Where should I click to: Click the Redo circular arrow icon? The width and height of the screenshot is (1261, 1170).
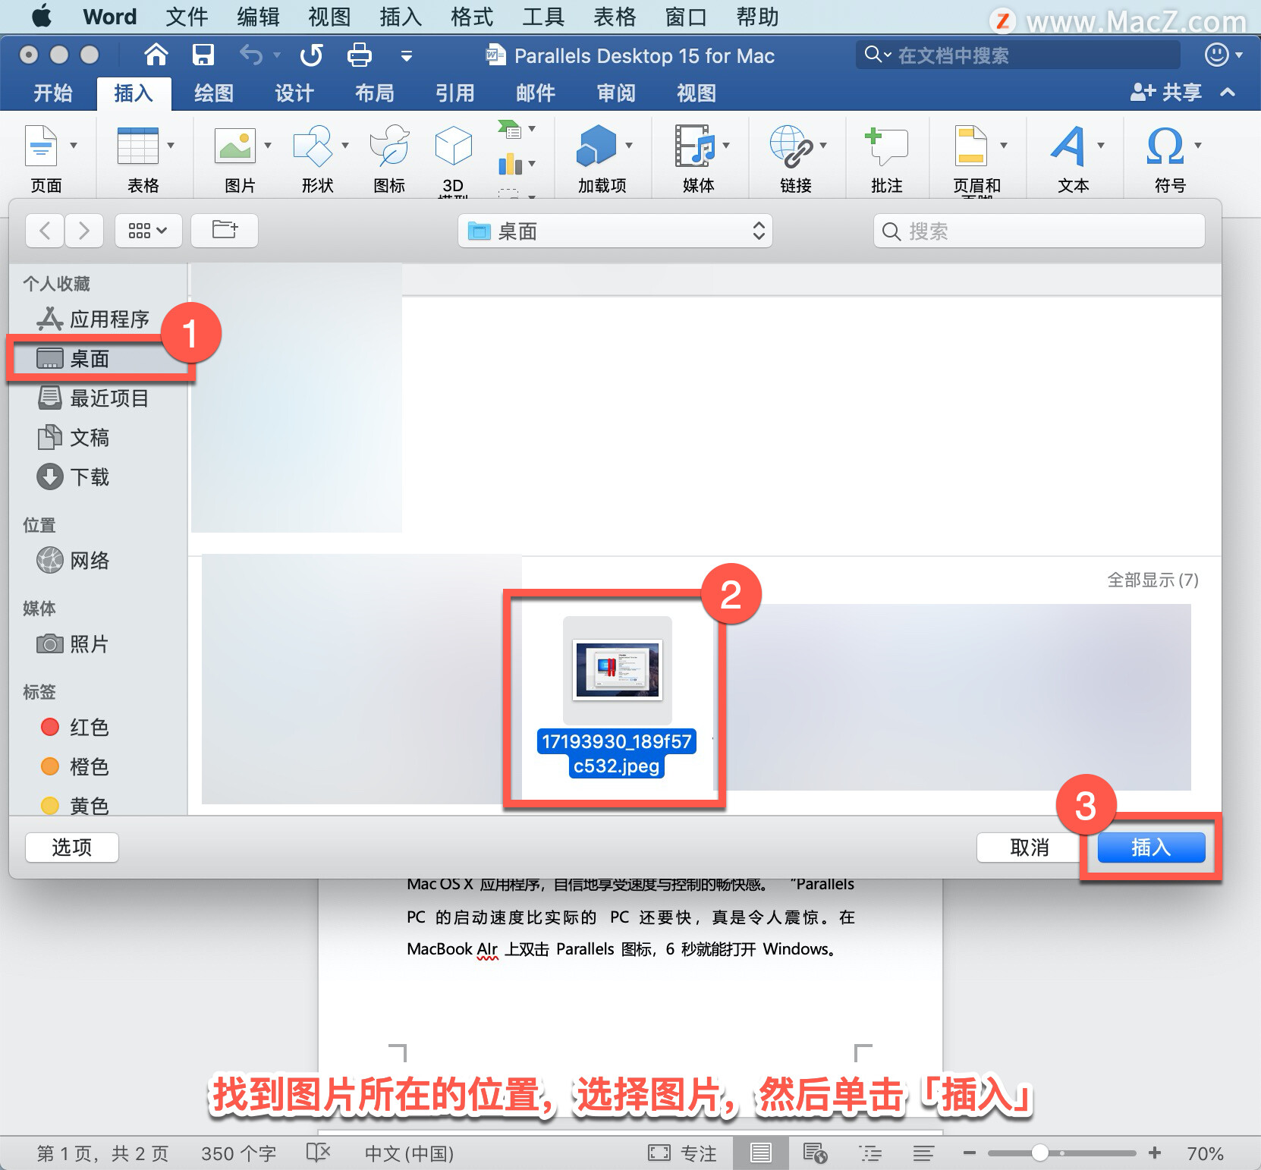pos(311,55)
